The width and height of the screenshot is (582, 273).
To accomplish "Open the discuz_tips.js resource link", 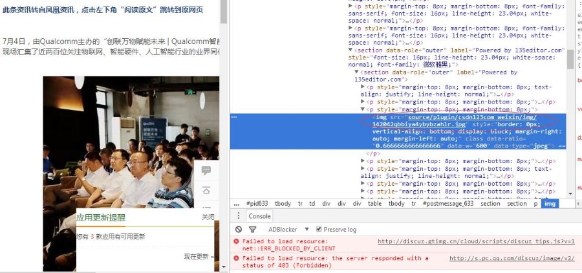I will pyautogui.click(x=476, y=241).
